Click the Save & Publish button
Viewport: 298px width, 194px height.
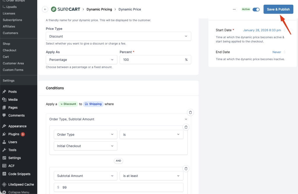tap(278, 9)
